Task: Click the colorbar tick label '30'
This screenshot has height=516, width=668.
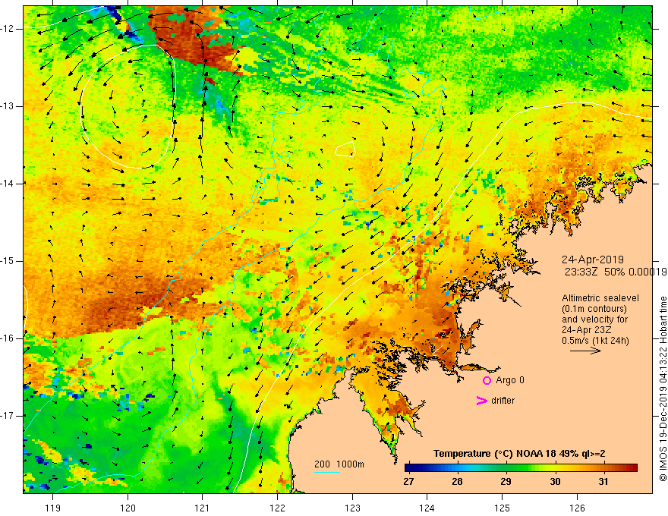Action: 555,482
